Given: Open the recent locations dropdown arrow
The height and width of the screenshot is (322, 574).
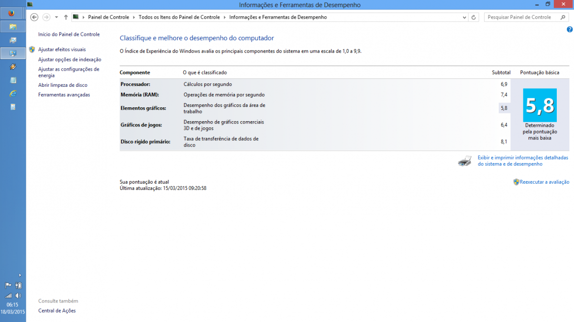Looking at the screenshot, I should tap(56, 17).
